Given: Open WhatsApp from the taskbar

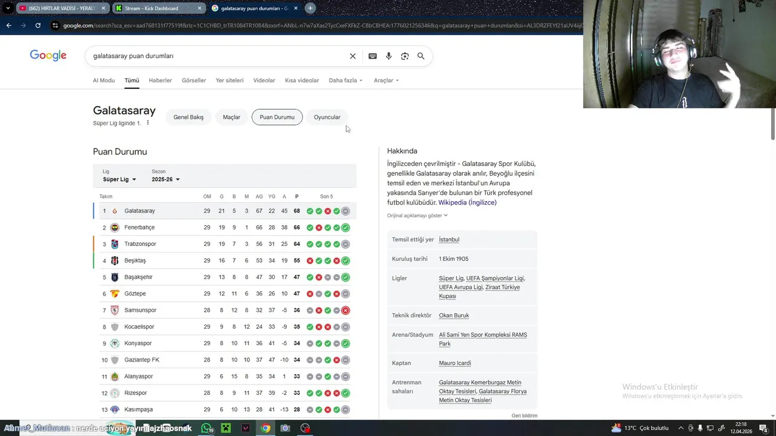Looking at the screenshot, I should click(207, 428).
